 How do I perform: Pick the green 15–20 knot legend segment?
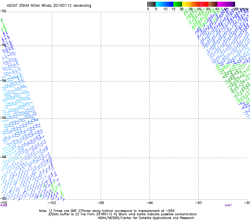point(178,4)
